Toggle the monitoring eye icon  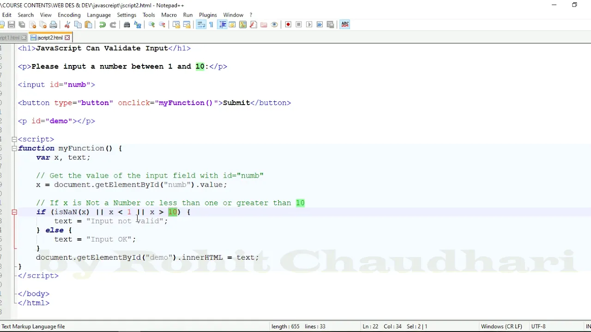click(274, 24)
